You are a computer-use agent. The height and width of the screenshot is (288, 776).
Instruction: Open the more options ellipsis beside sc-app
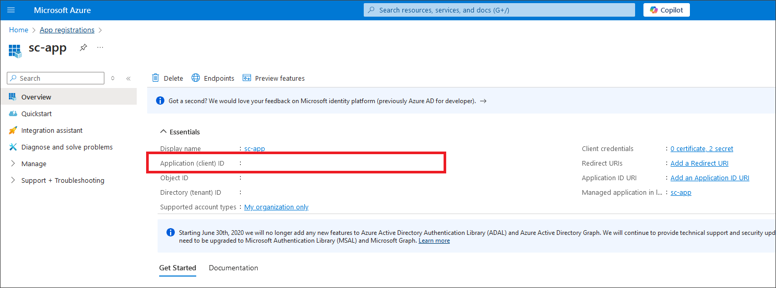pyautogui.click(x=100, y=48)
